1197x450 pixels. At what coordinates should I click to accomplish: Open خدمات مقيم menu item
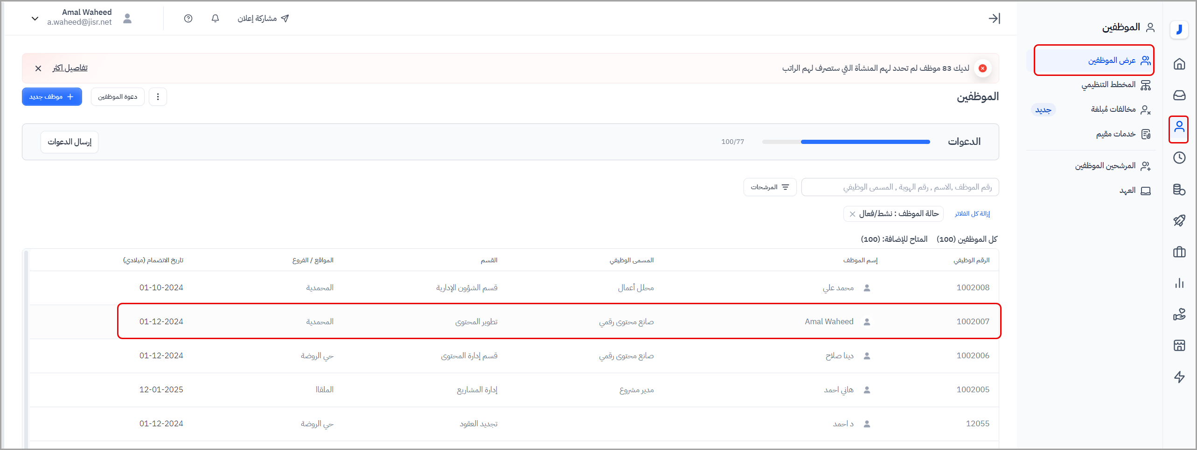tap(1115, 134)
